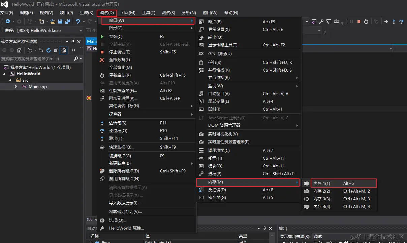Select 逐语句(S) F11 menu entry
This screenshot has width=407, height=243.
point(146,123)
